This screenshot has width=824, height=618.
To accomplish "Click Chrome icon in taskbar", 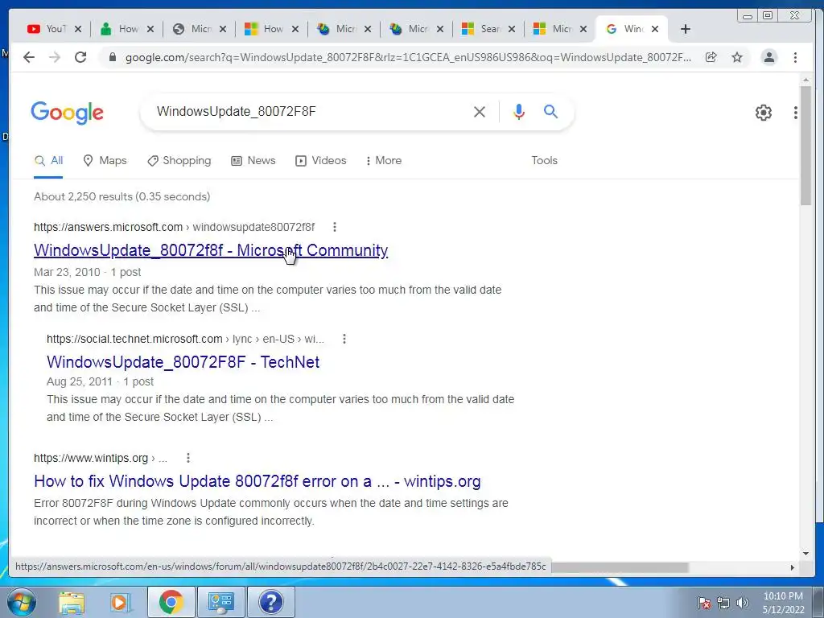I will 171,602.
